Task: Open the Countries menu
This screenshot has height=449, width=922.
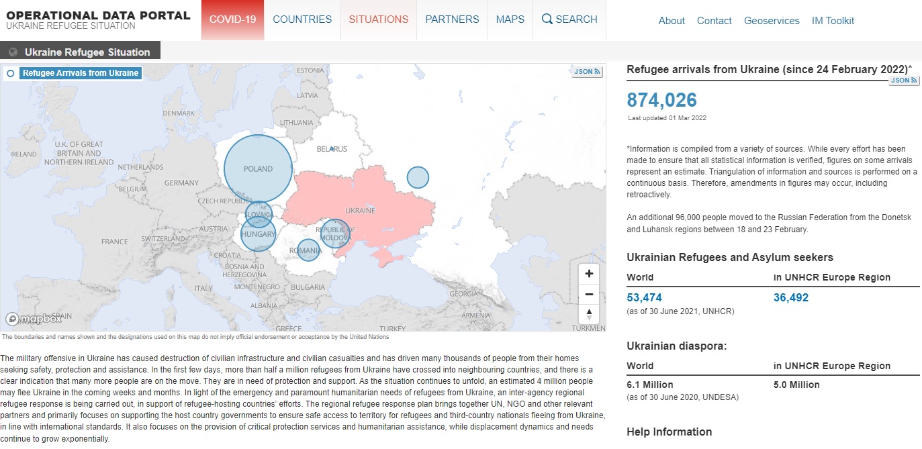Action: click(x=302, y=19)
